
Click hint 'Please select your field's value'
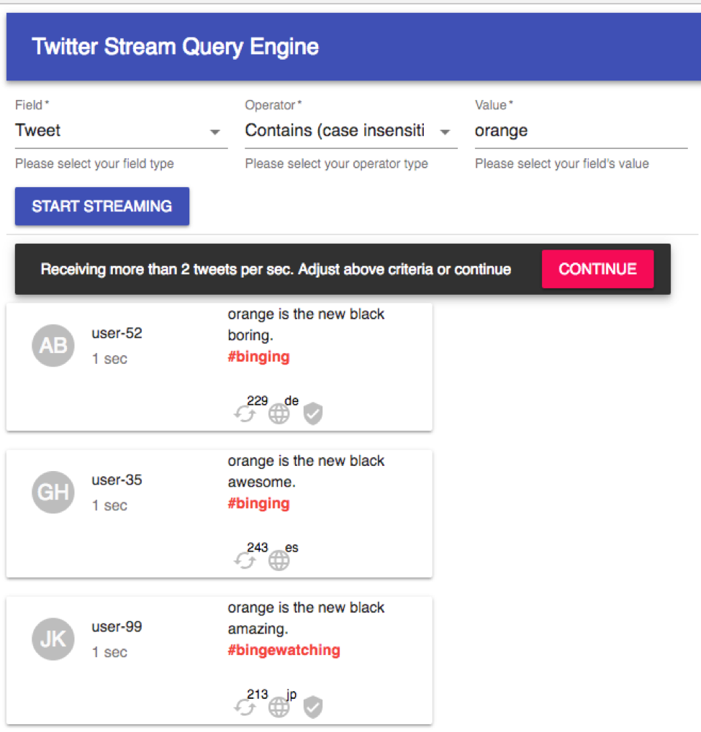pyautogui.click(x=561, y=164)
